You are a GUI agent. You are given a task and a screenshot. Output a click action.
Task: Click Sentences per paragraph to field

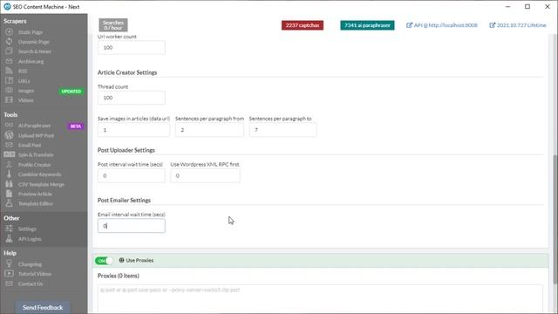[x=282, y=130]
